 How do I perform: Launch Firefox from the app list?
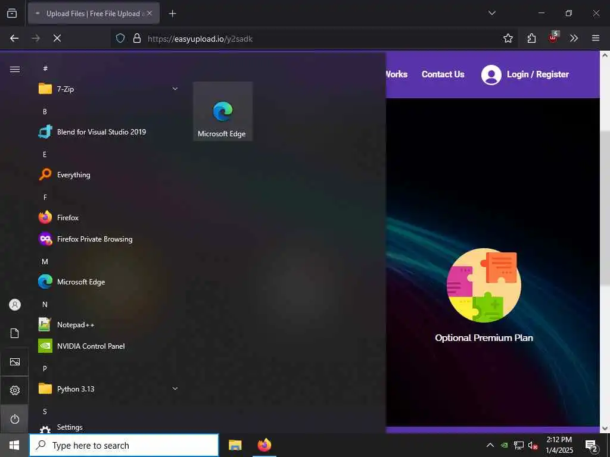[108, 218]
